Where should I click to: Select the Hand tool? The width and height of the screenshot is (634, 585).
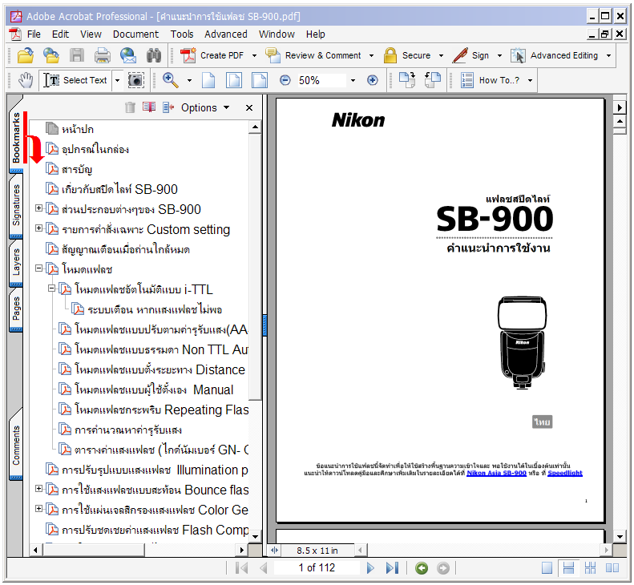(x=26, y=80)
